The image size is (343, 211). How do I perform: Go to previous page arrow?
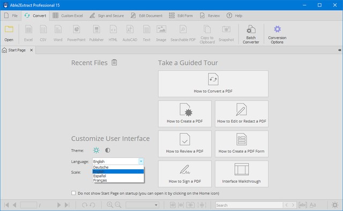point(14,205)
